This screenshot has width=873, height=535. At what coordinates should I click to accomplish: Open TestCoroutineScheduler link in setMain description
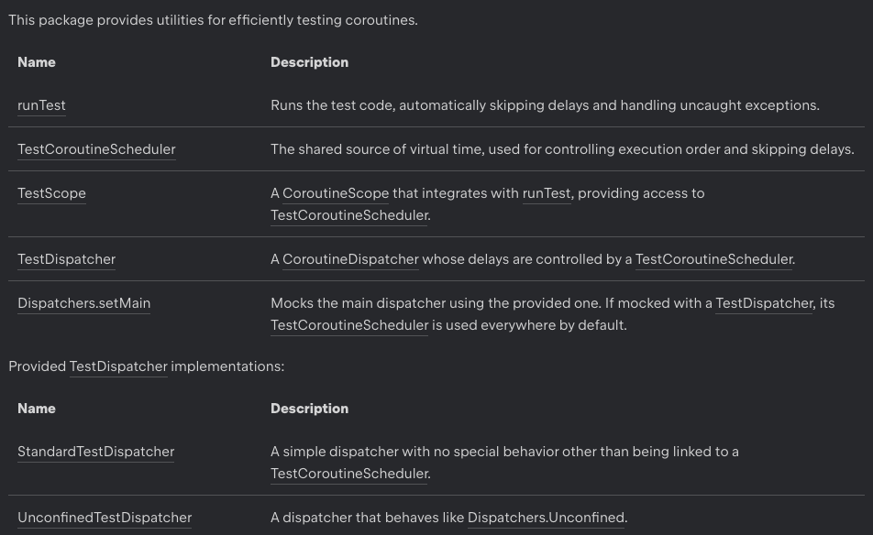coord(349,325)
